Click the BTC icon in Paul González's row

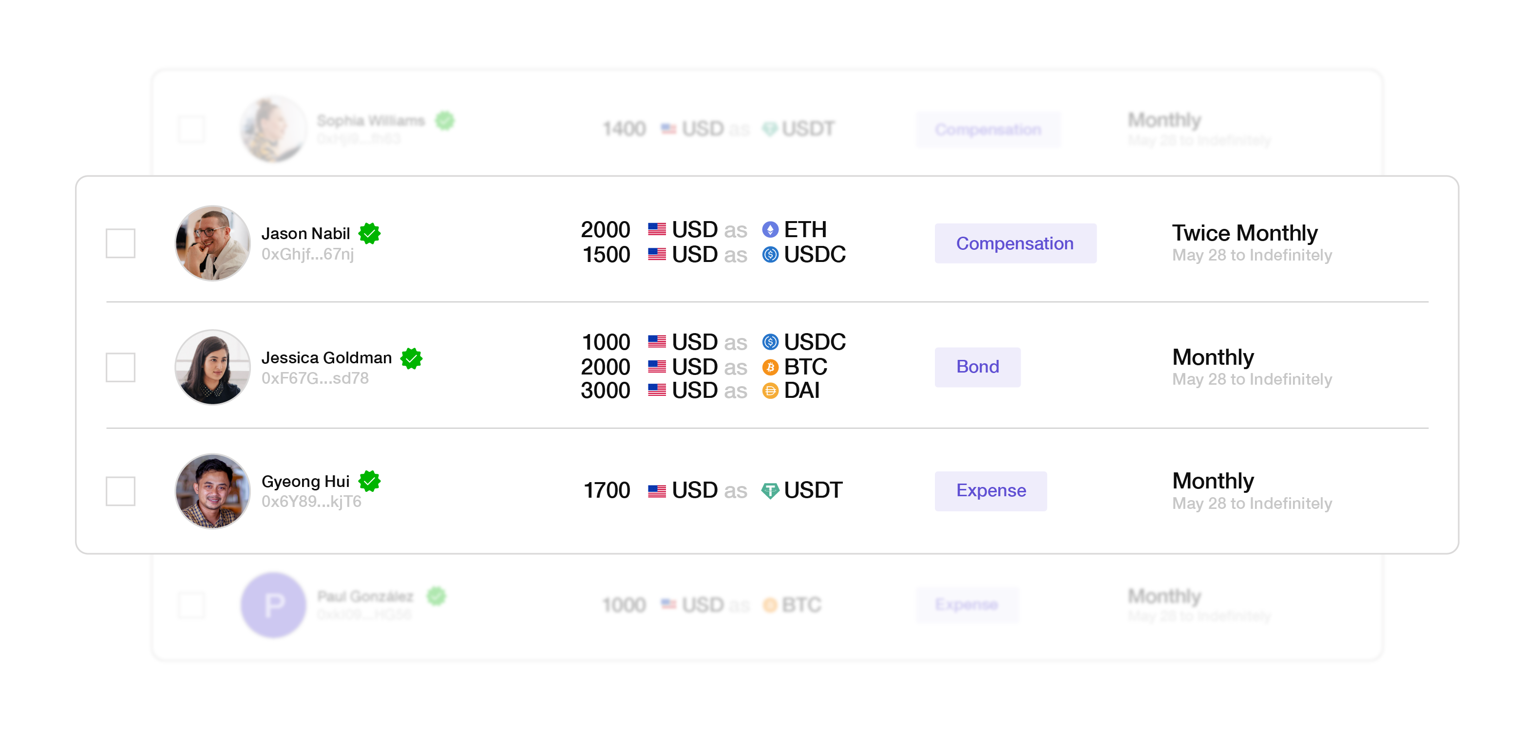coord(771,605)
